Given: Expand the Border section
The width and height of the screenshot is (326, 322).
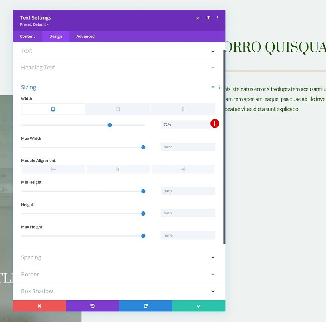Looking at the screenshot, I should click(x=118, y=274).
